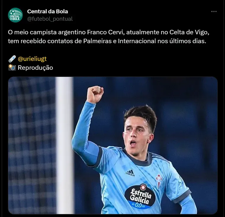
Task: Open the Central da Bola profile avatar
Action: point(15,15)
